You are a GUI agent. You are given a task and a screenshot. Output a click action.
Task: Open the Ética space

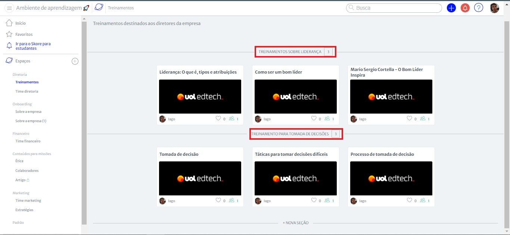tap(19, 161)
